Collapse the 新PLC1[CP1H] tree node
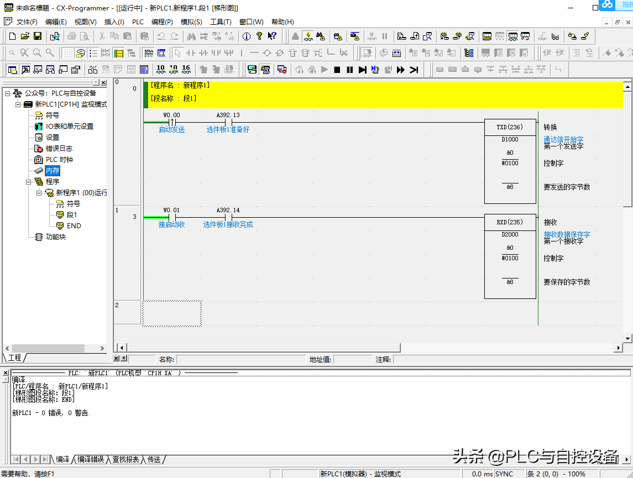633x478 pixels. [18, 104]
